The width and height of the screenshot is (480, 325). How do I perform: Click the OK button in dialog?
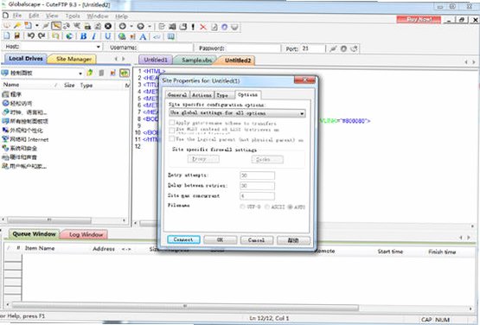pos(220,240)
